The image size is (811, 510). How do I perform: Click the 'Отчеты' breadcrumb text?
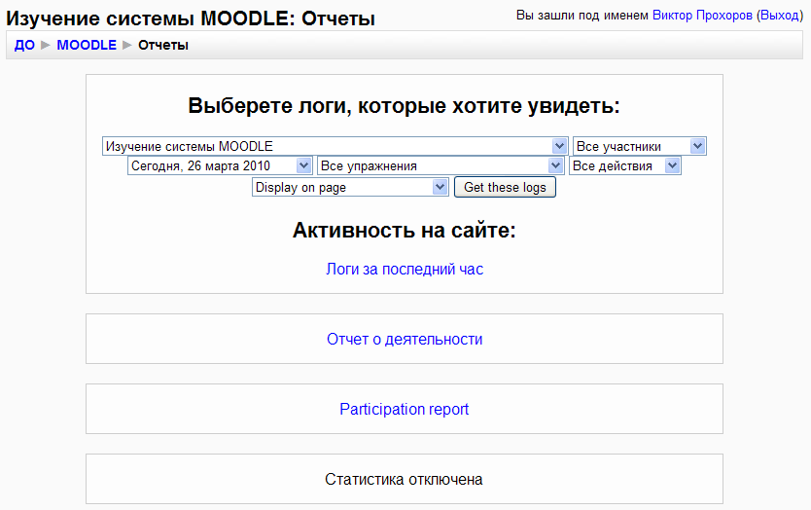click(163, 45)
